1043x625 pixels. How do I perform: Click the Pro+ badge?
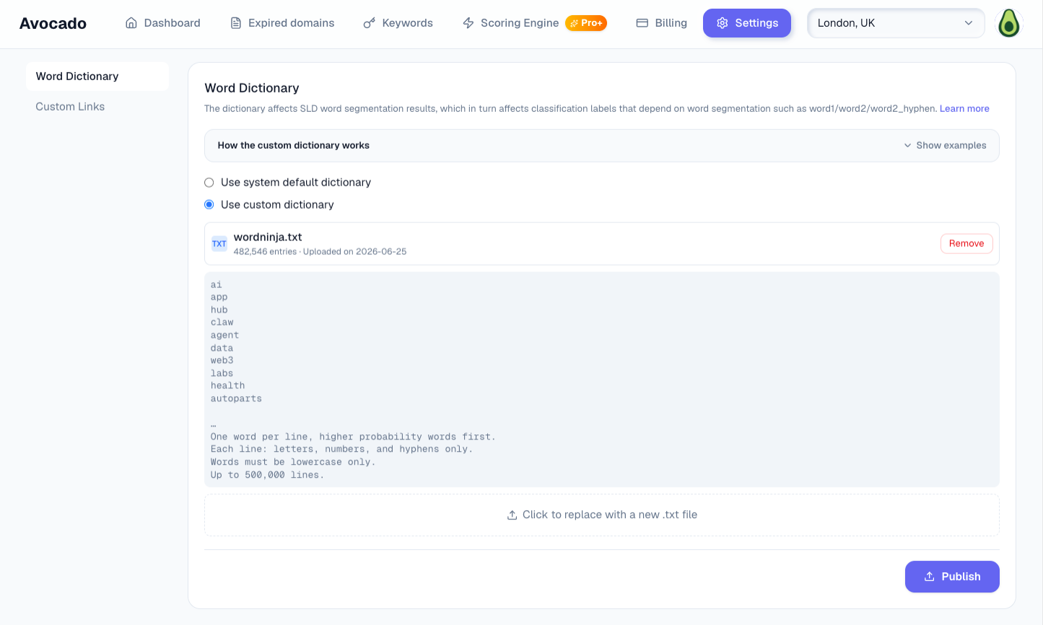(x=586, y=23)
